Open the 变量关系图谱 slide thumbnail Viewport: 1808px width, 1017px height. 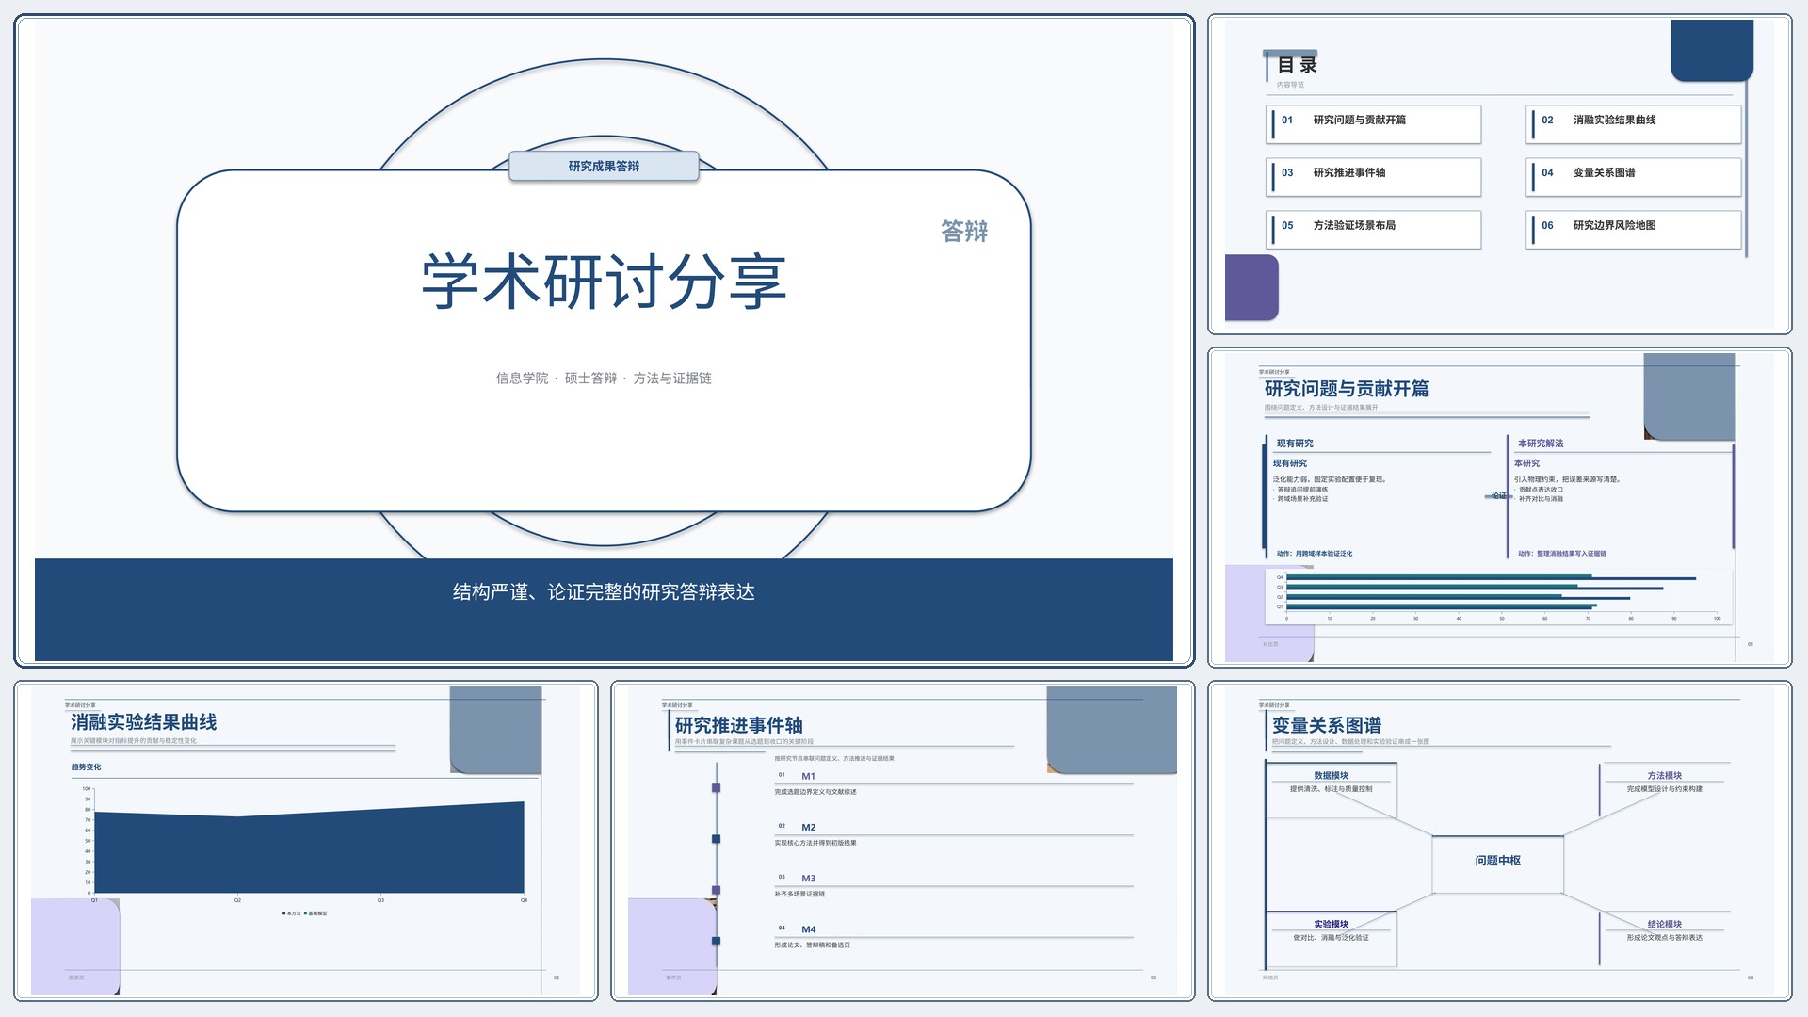click(1499, 841)
